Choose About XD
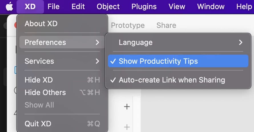Image resolution: width=254 pixels, height=132 pixels. point(62,24)
